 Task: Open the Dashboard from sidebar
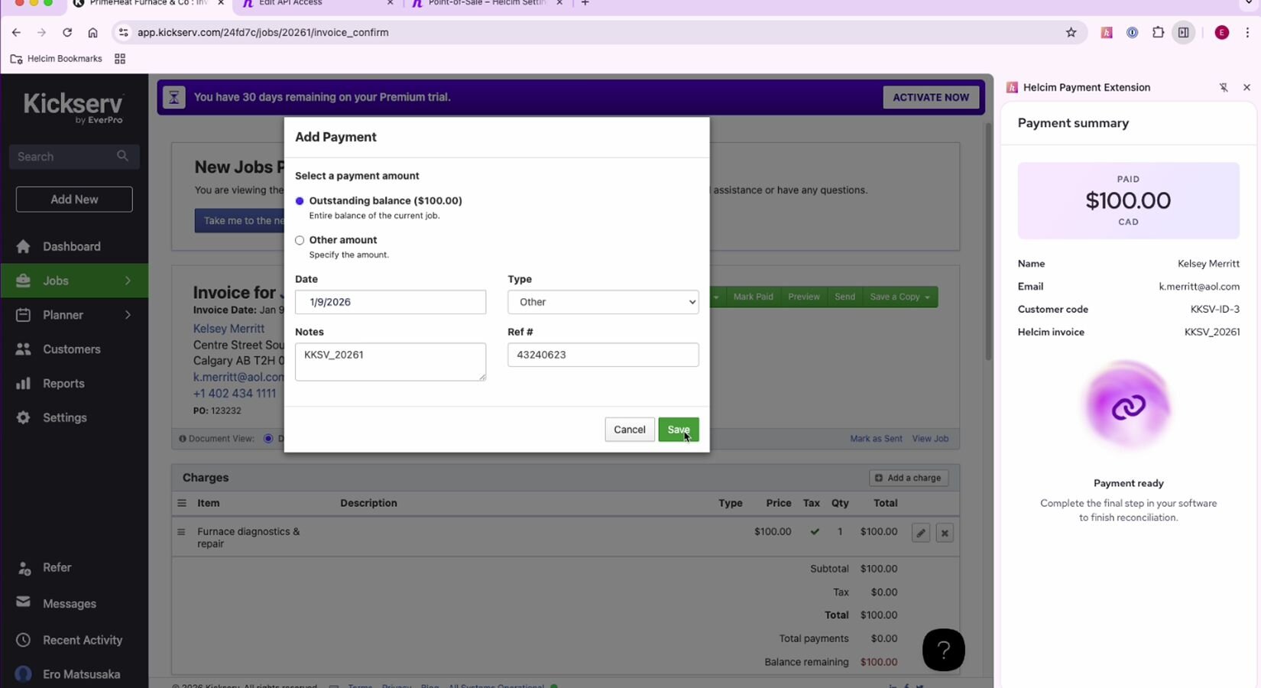(71, 246)
